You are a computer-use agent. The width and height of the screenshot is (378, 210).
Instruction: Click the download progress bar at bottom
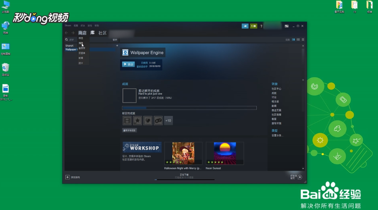(x=185, y=180)
